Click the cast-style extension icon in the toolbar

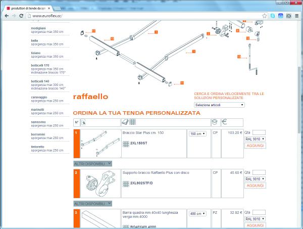click(289, 16)
